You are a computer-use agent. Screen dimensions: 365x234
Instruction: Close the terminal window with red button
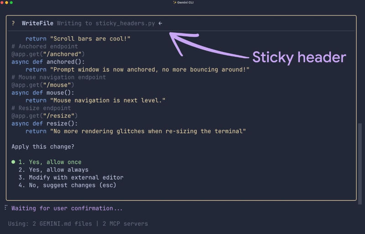2,3
